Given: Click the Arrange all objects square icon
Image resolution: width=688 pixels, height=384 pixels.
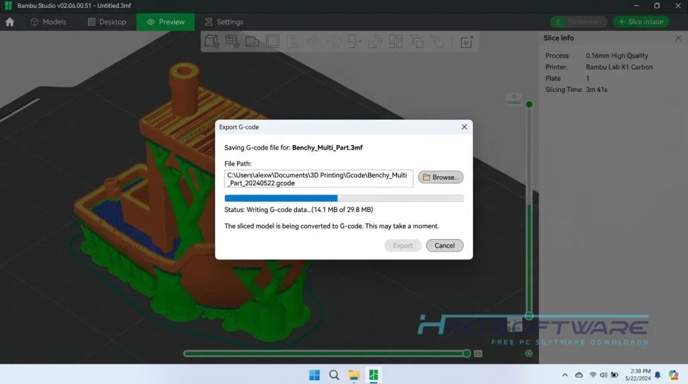Looking at the screenshot, I should 273,41.
